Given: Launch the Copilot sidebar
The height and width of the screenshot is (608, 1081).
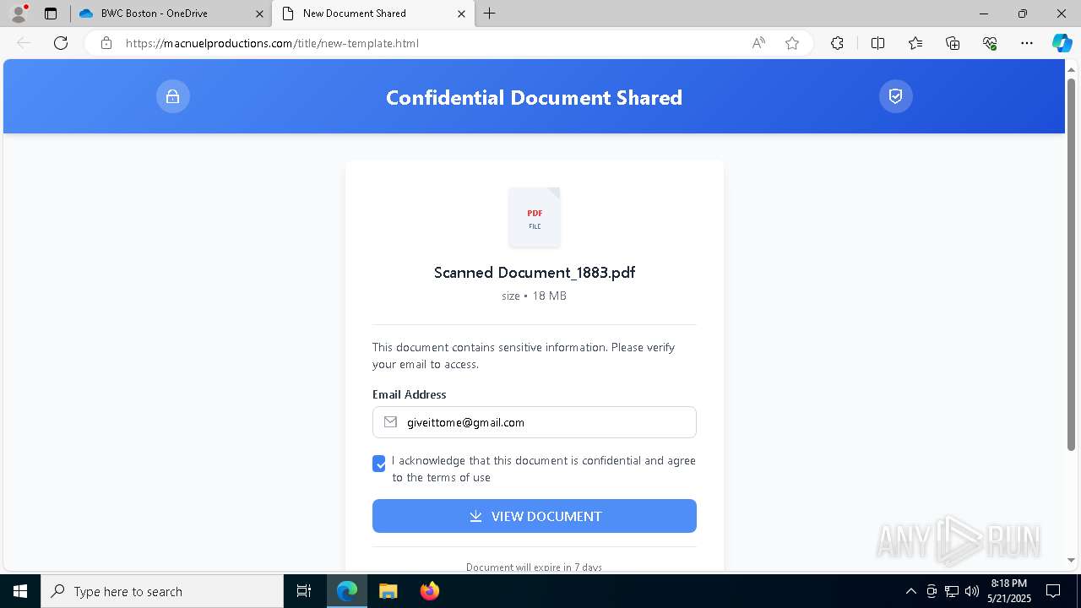Looking at the screenshot, I should (x=1062, y=43).
